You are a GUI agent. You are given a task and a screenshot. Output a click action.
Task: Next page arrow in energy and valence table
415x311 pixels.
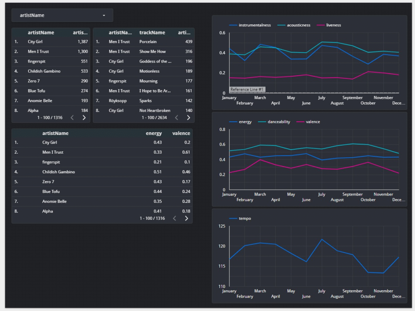(x=186, y=218)
